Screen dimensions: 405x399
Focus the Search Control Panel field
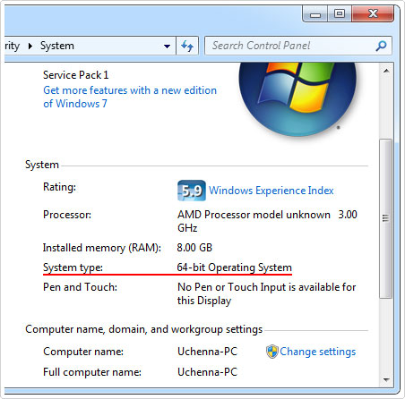click(x=293, y=46)
